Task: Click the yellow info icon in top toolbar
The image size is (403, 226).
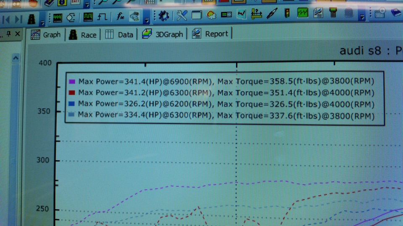Action: click(x=62, y=3)
